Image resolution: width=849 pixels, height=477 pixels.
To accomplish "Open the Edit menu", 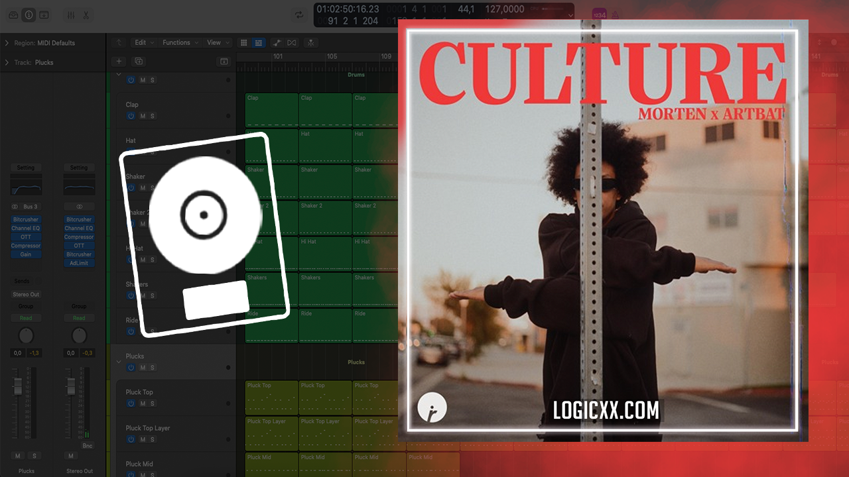I will pyautogui.click(x=143, y=42).
